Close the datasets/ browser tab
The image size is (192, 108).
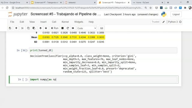pos(95,2)
